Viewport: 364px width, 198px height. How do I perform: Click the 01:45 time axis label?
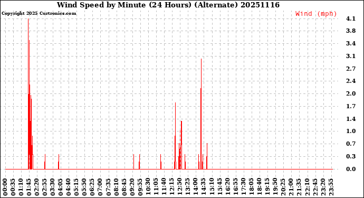[x=29, y=187]
